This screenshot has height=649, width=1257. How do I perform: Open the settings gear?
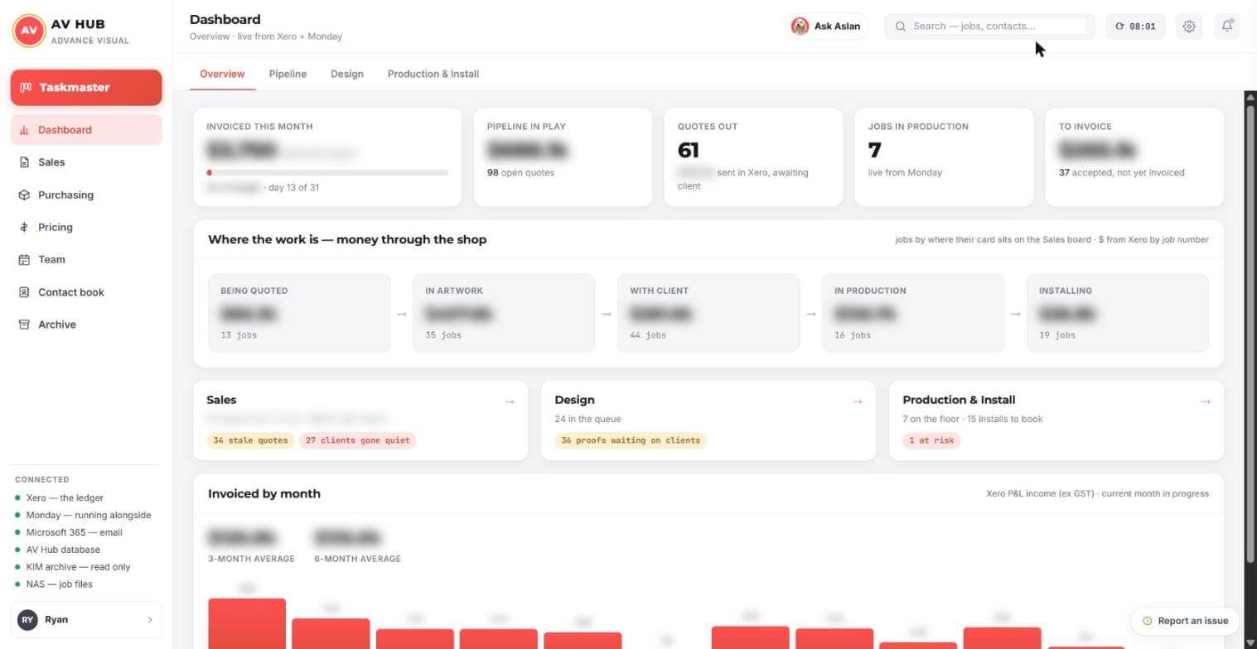pos(1189,26)
